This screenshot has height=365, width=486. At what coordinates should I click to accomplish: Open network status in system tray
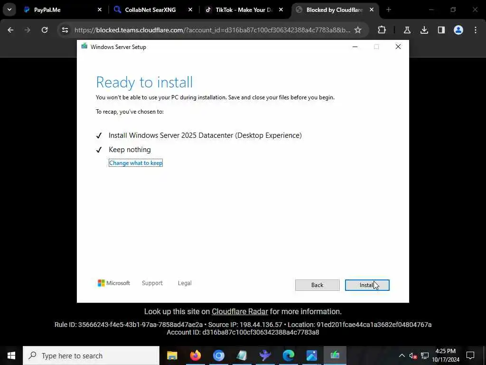(x=425, y=355)
